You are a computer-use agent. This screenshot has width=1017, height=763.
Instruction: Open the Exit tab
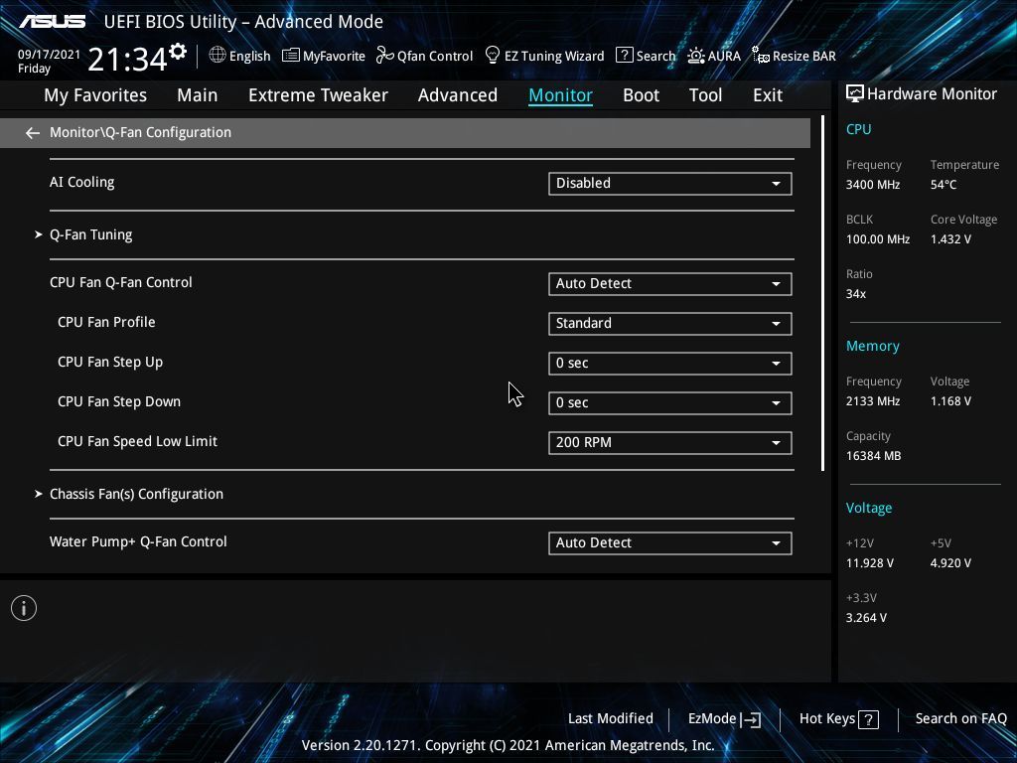point(768,95)
